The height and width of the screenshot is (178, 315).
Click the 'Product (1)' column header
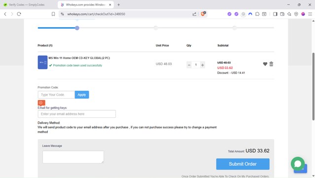tap(45, 45)
